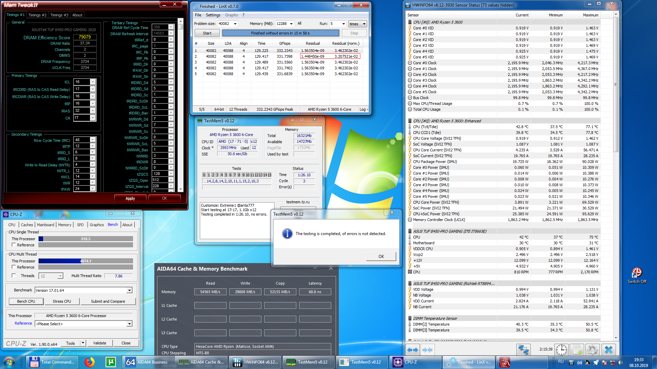Click the Bench CPU button
Image resolution: width=657 pixels, height=369 pixels.
[26, 301]
